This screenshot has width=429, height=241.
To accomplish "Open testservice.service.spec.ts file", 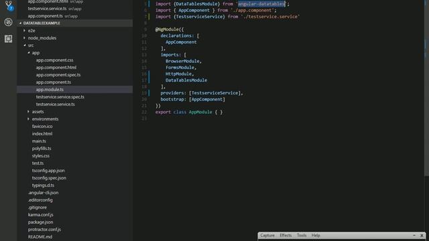I will 60,97.
